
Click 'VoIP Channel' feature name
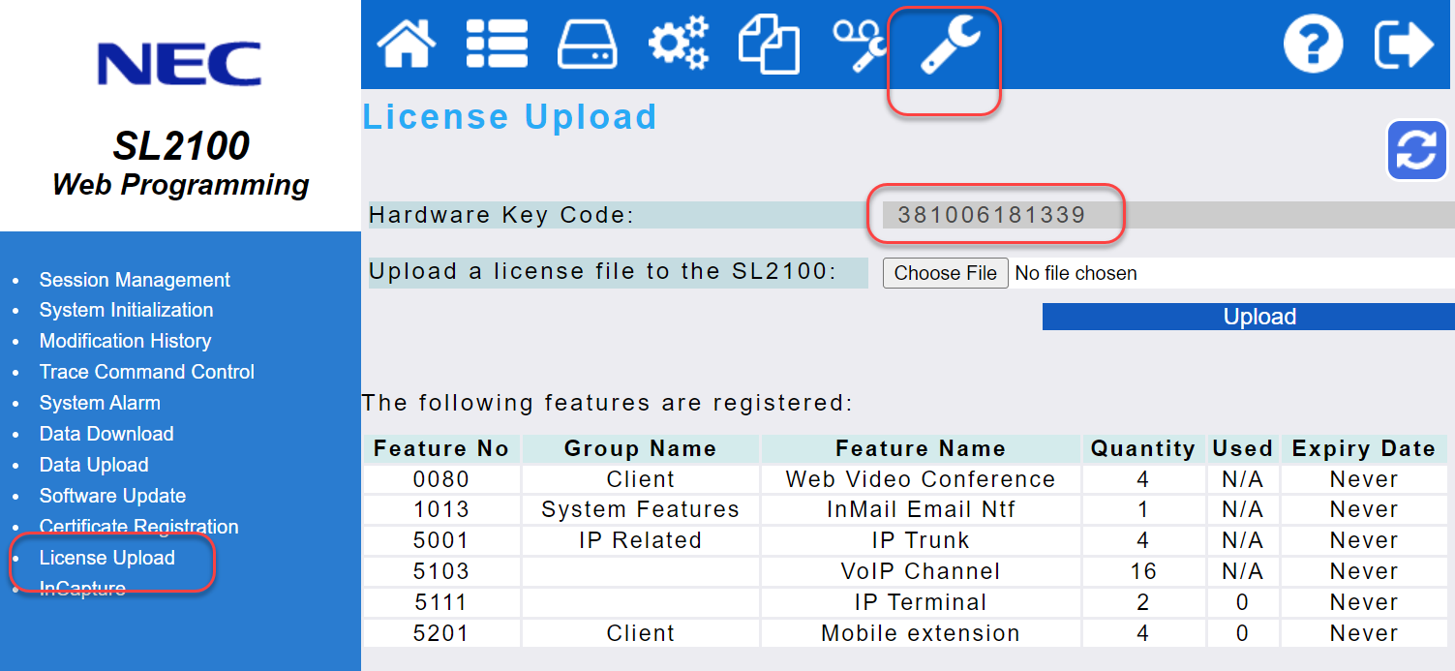coord(921,571)
